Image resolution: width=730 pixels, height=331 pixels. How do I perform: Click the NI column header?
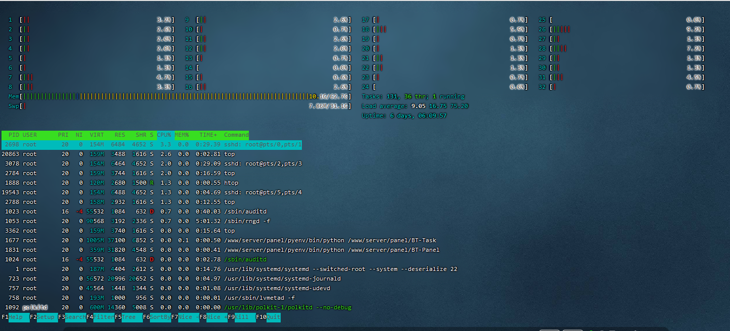click(79, 135)
